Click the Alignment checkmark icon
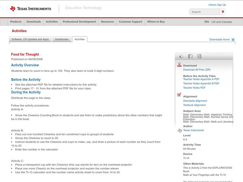 [179, 95]
